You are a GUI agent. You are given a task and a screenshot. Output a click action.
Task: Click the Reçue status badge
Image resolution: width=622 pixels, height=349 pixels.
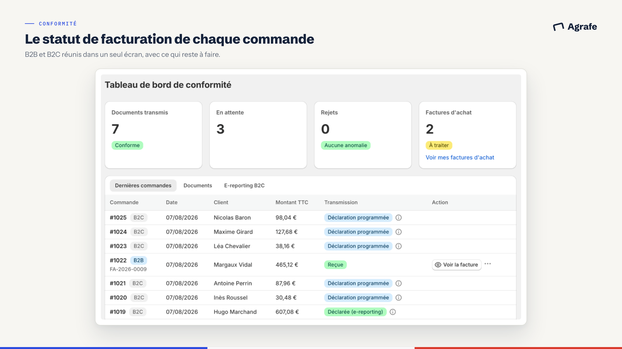(335, 265)
